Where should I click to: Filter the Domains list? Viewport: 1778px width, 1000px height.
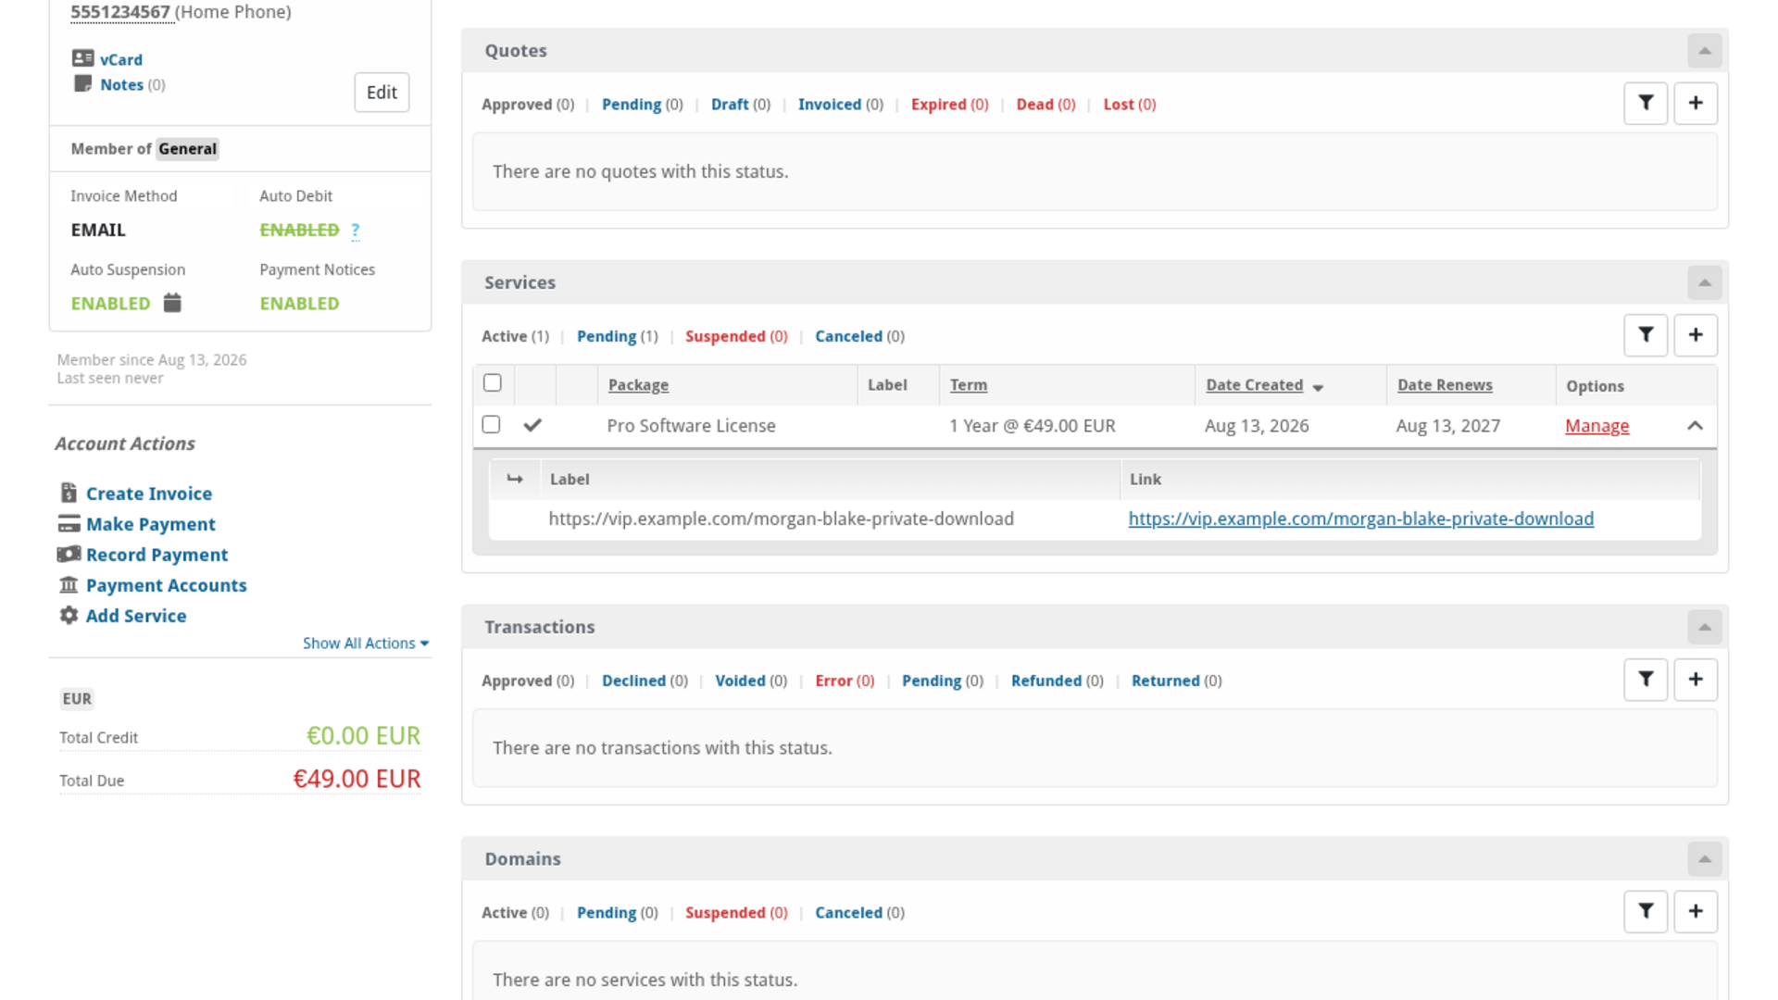(x=1646, y=912)
